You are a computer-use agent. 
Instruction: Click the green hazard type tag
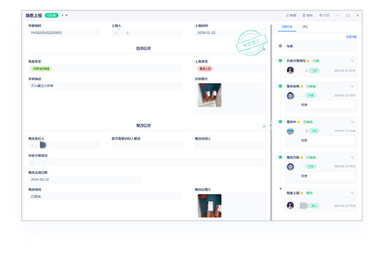coord(41,69)
